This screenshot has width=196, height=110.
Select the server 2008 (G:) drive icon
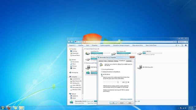coord(140,54)
